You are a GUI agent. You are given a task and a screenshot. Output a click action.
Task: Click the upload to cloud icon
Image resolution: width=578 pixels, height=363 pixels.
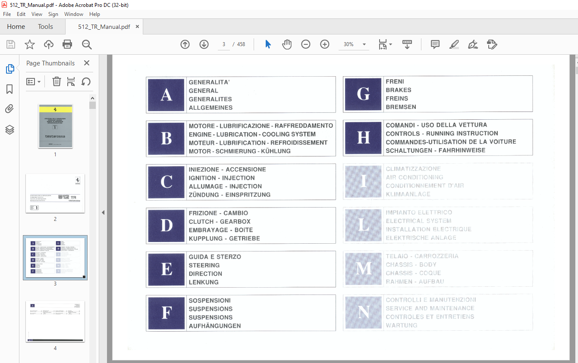tap(49, 44)
